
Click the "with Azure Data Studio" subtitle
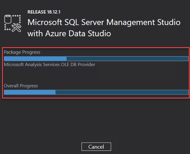click(x=69, y=33)
